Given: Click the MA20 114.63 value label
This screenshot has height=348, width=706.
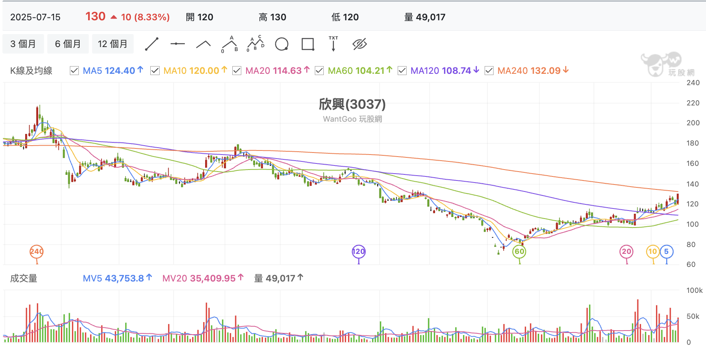Looking at the screenshot, I should tap(278, 71).
